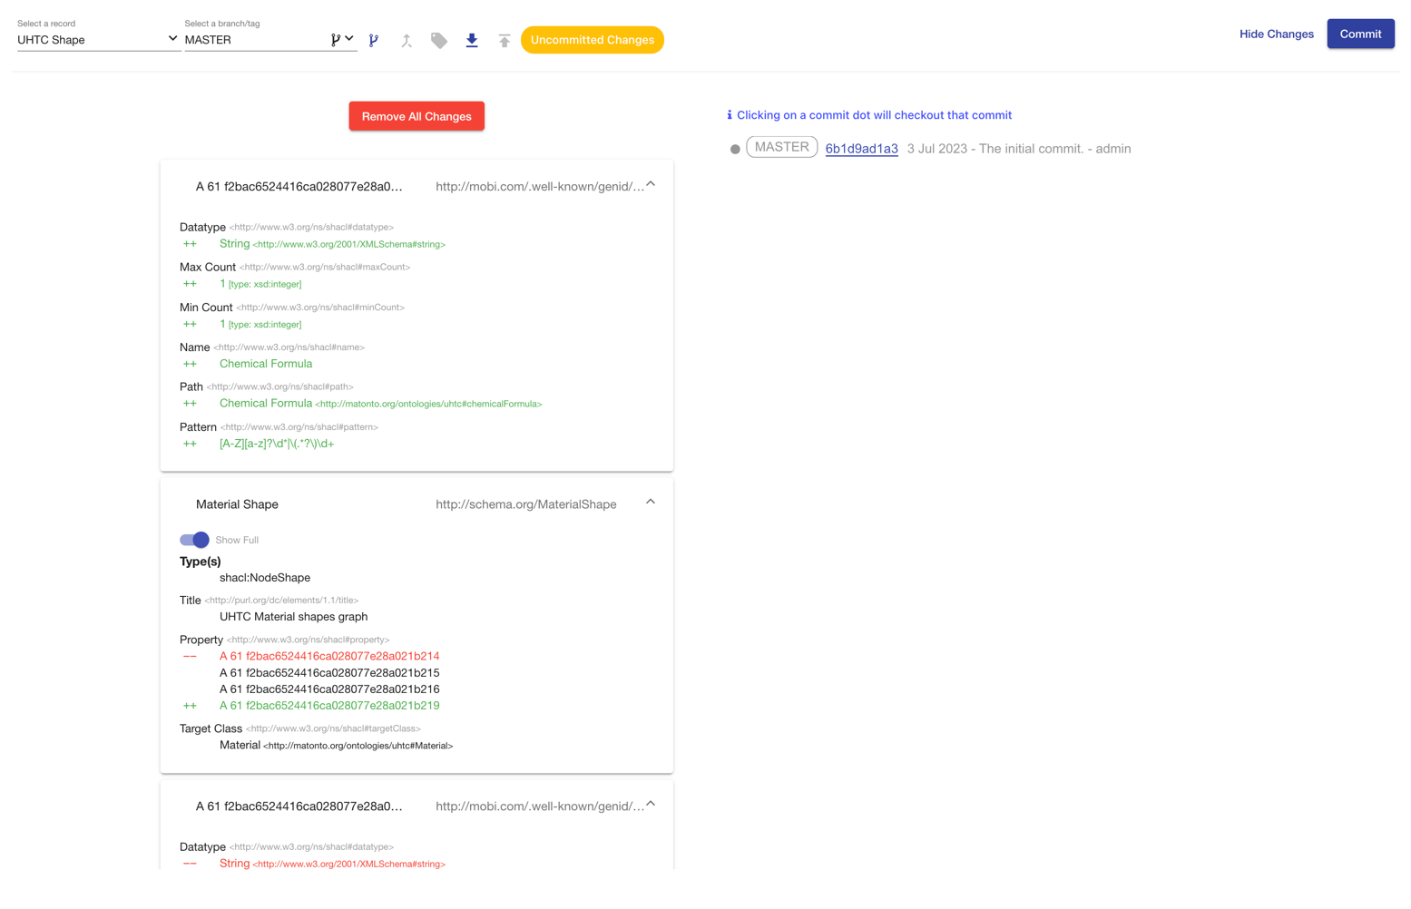This screenshot has height=909, width=1411.
Task: Toggle Show Full for Material Shape
Action: (x=193, y=539)
